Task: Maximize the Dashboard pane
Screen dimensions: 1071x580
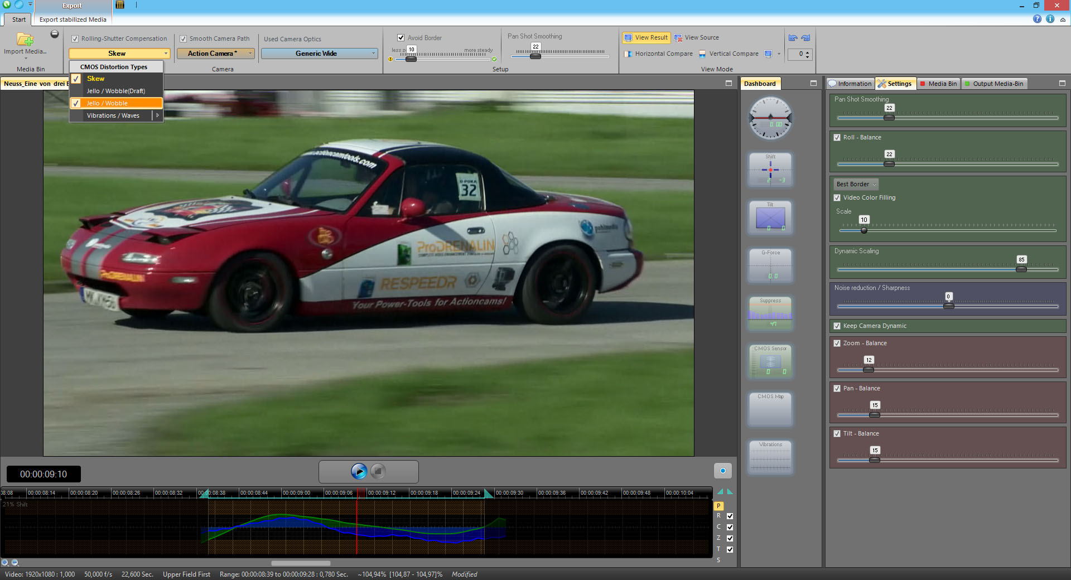Action: [813, 83]
